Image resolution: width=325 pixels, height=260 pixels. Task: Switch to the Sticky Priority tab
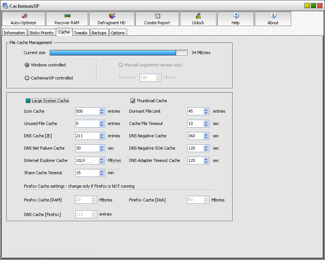coord(42,33)
